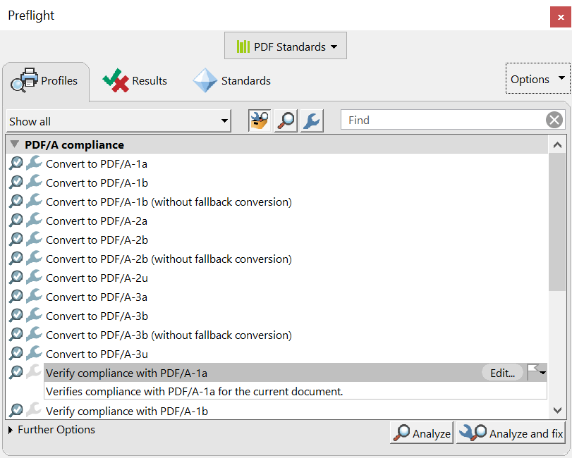Click magnifier icon beside Convert to PDF/A-1a

pyautogui.click(x=16, y=163)
